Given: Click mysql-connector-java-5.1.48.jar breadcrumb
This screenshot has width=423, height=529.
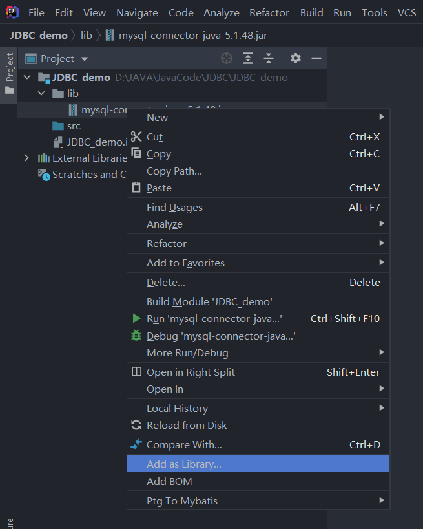Looking at the screenshot, I should [x=193, y=36].
